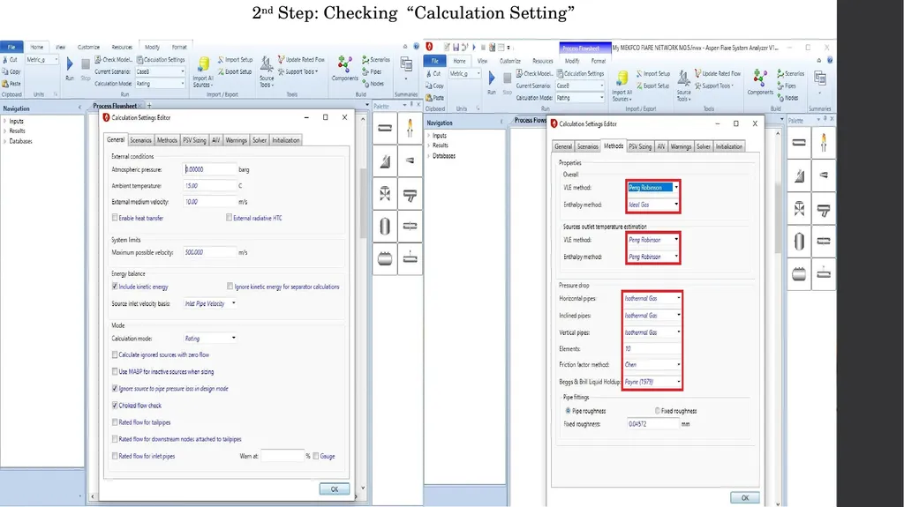This screenshot has width=904, height=507.
Task: Click Paste in right window clipboard group
Action: coord(433,98)
